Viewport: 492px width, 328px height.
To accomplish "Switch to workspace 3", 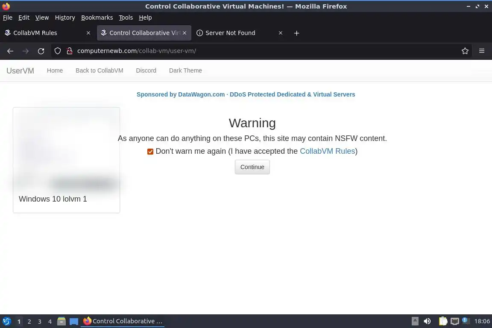I will pos(40,322).
